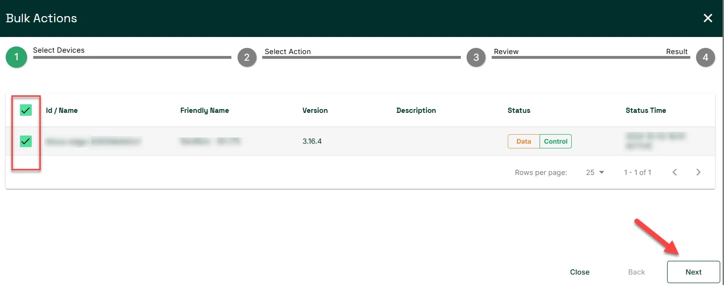Click the Select Action step label
The image size is (724, 285).
tap(288, 52)
